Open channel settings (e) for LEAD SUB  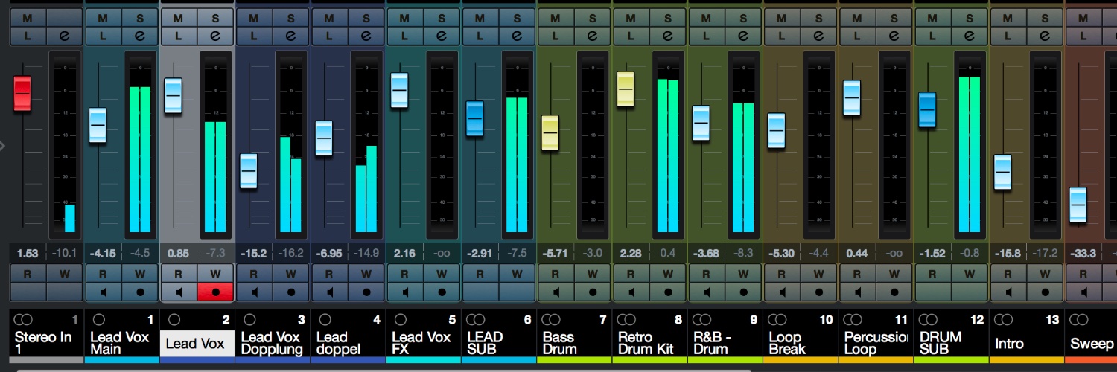tap(518, 35)
